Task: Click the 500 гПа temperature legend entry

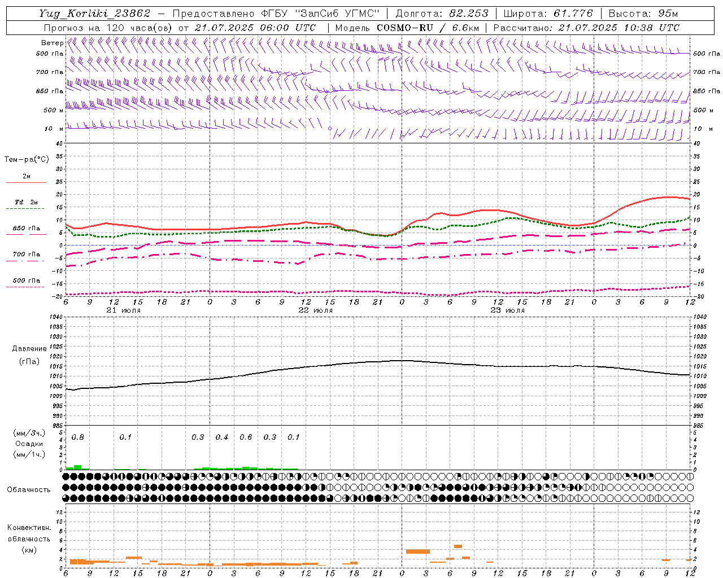Action: (x=27, y=283)
